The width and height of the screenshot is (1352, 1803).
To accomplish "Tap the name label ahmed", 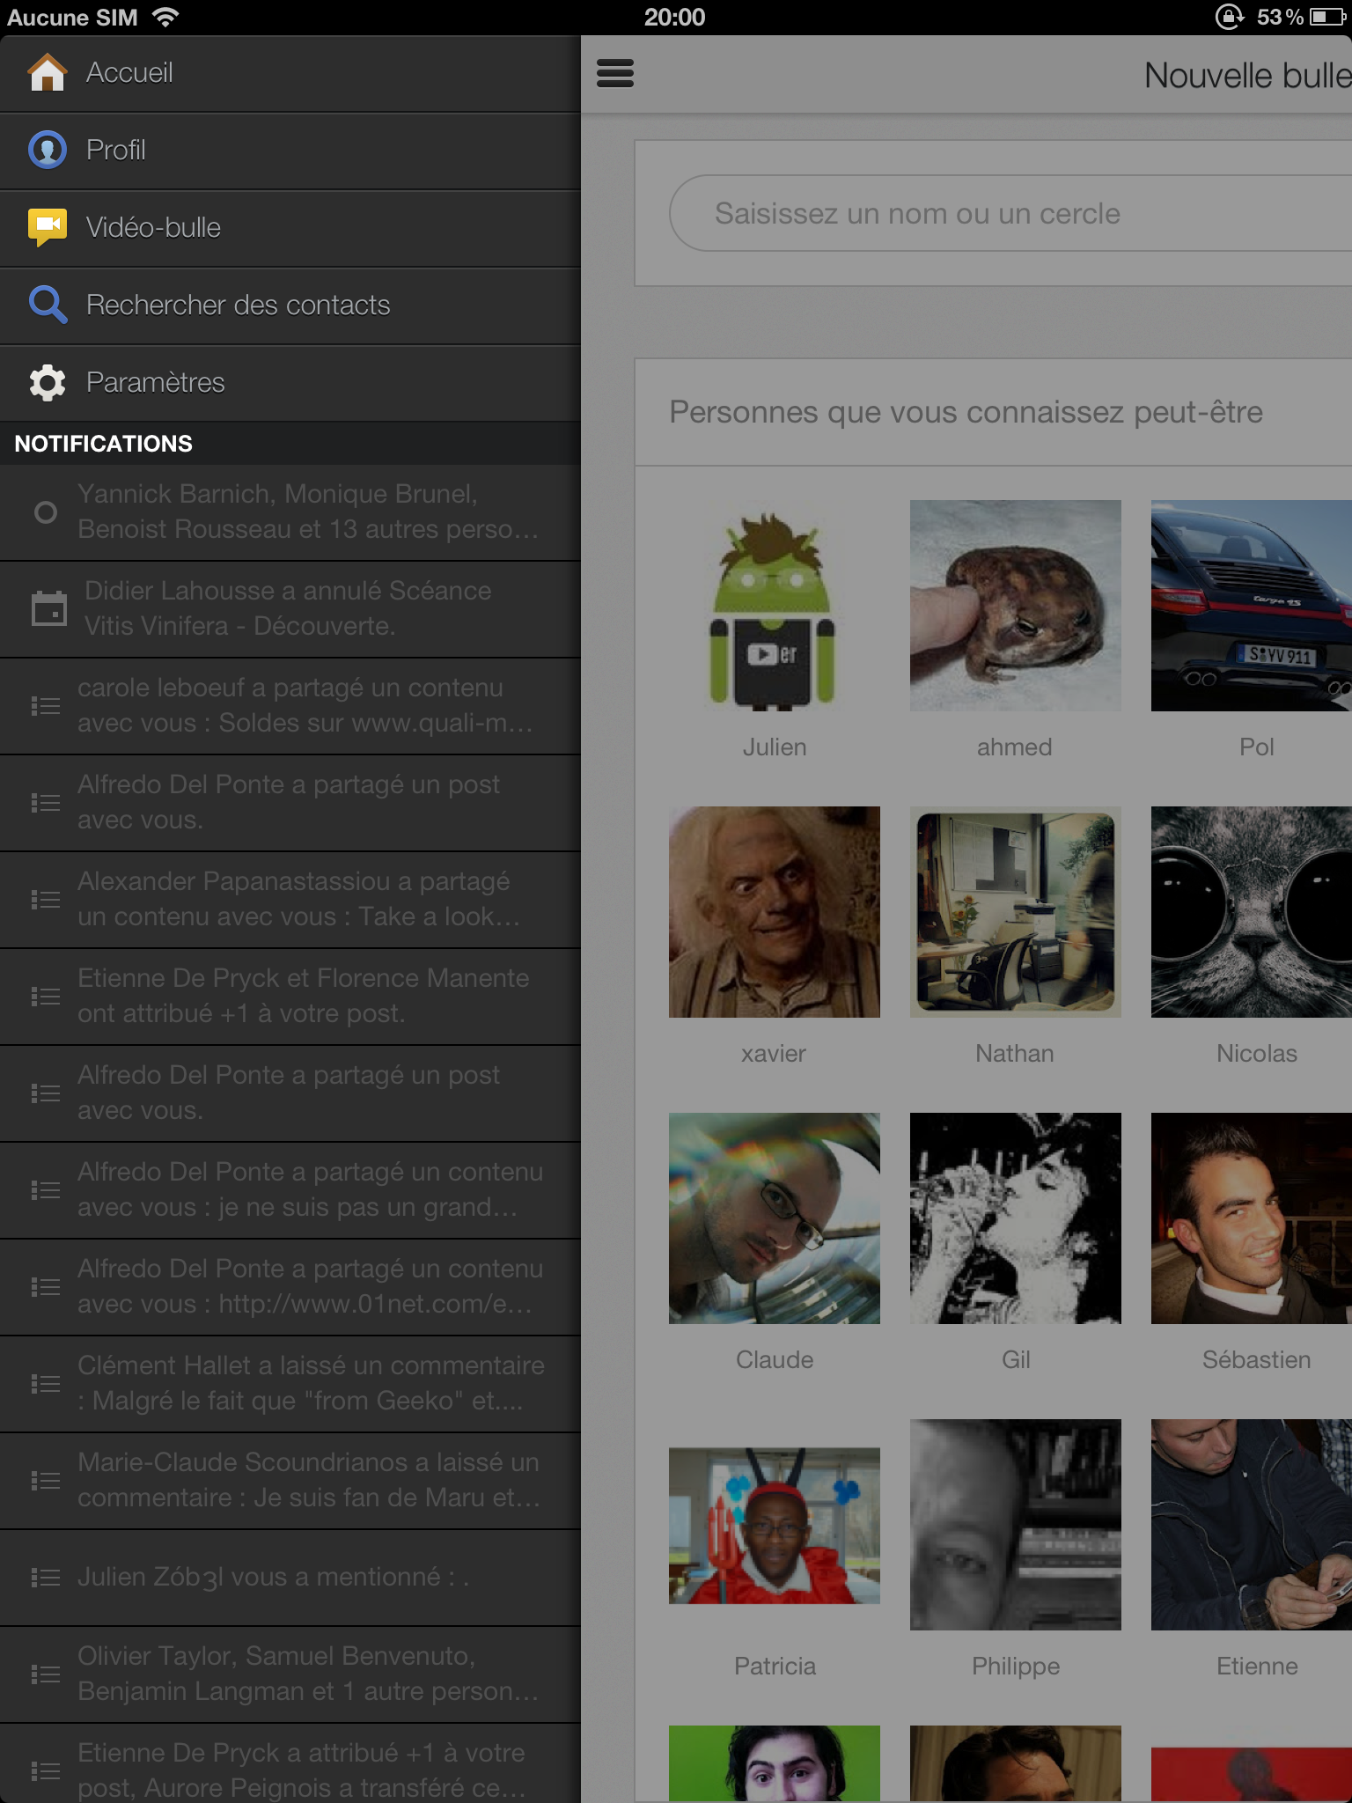I will click(1015, 747).
